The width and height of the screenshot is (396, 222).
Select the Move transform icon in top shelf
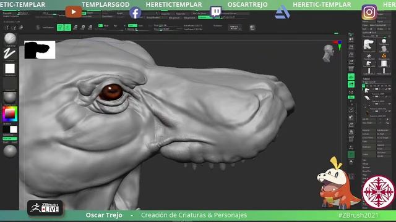pos(75,27)
